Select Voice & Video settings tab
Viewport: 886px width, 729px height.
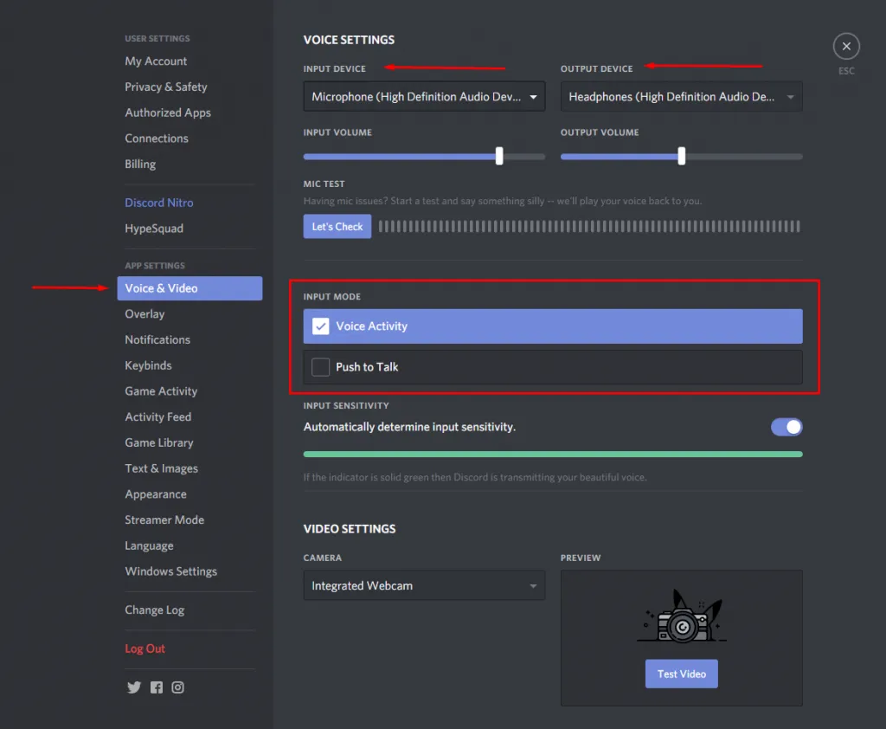click(189, 288)
